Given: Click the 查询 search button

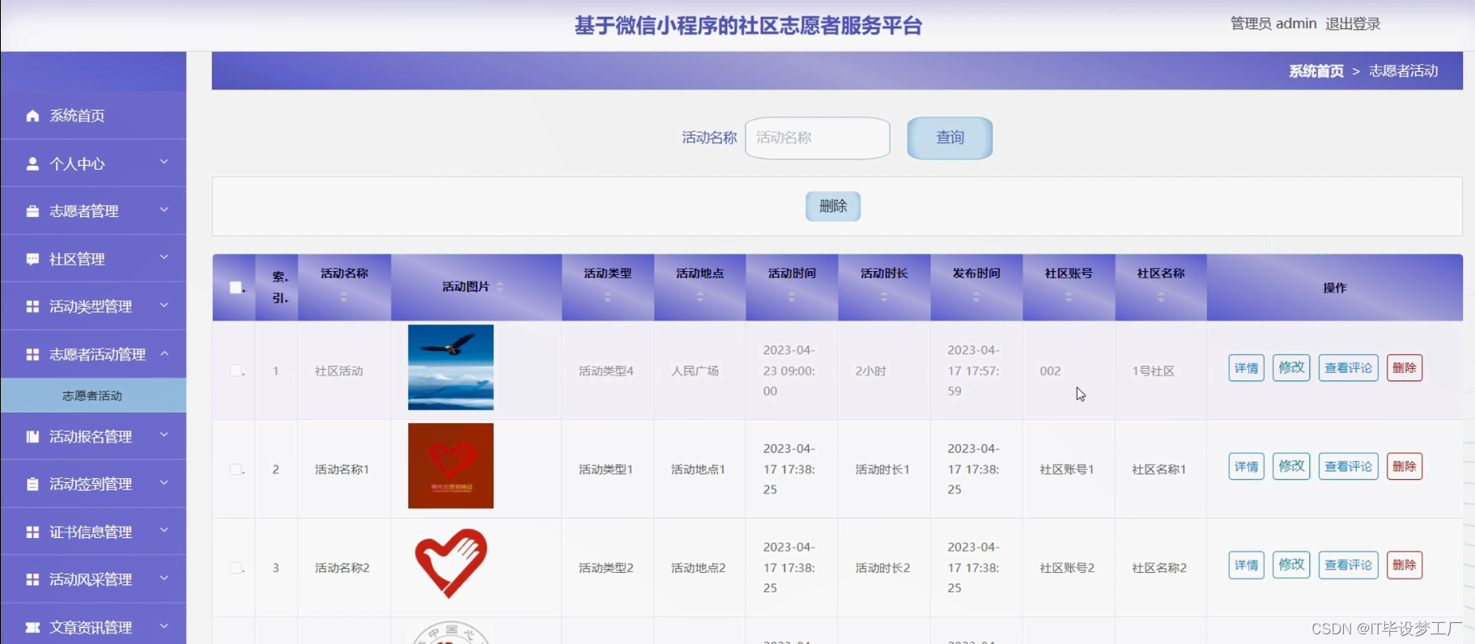Looking at the screenshot, I should coord(950,138).
